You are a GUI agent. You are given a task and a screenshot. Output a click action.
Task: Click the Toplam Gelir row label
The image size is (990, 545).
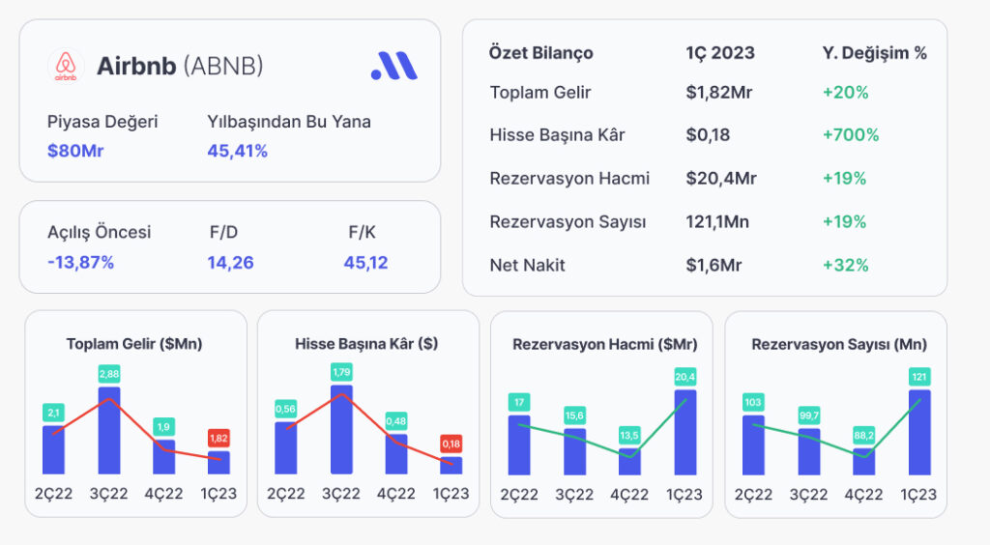tap(540, 92)
